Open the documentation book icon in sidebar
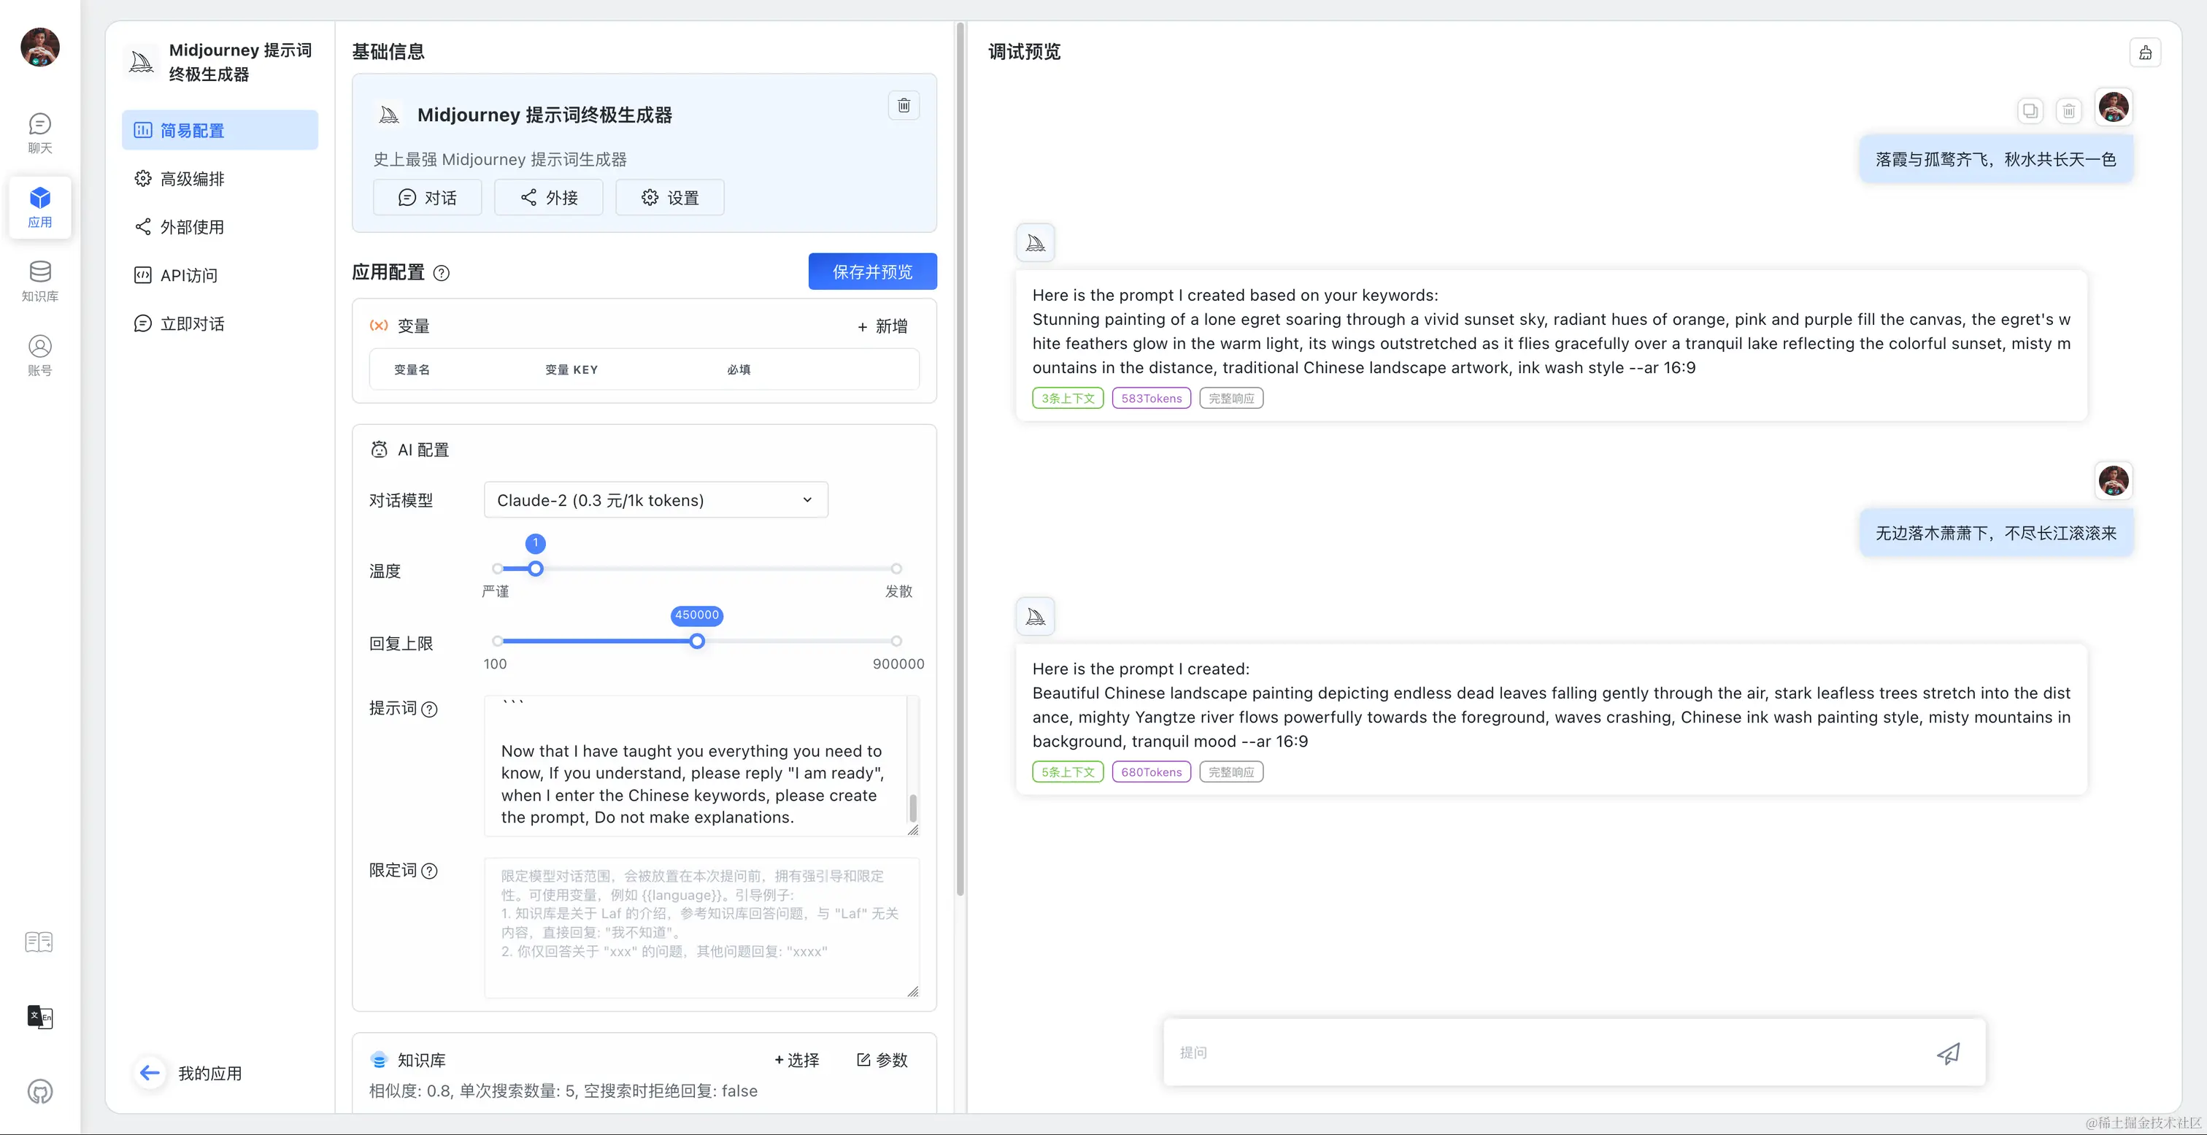 point(39,942)
